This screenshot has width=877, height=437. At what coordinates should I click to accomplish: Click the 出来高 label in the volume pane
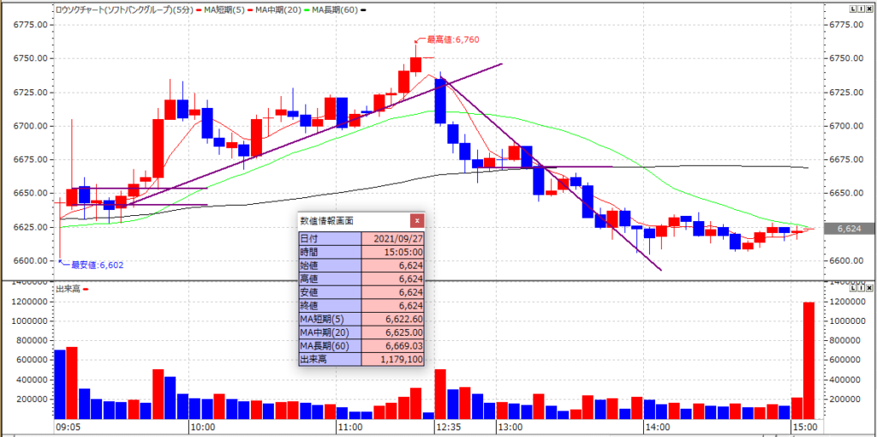[x=69, y=289]
